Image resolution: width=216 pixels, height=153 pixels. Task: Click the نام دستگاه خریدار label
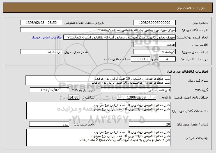(195, 30)
